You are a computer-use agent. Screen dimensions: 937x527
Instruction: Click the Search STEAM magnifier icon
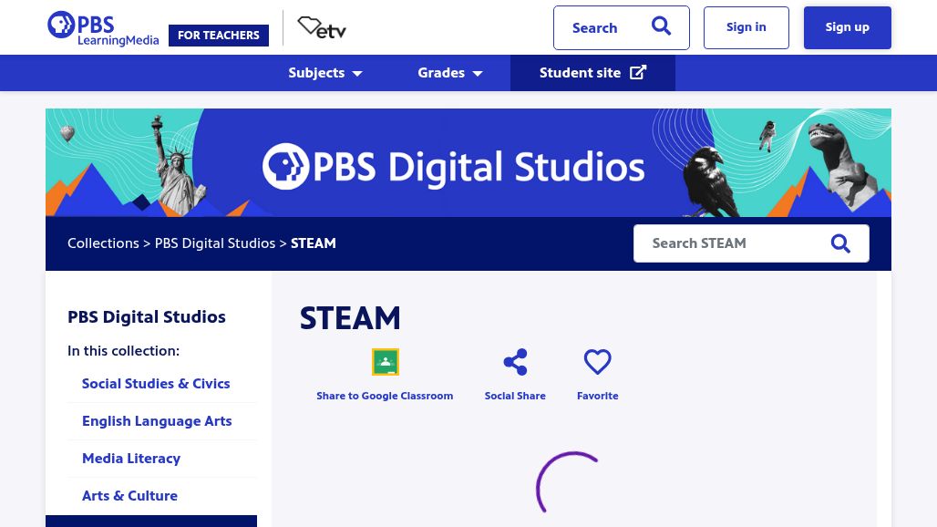point(840,243)
